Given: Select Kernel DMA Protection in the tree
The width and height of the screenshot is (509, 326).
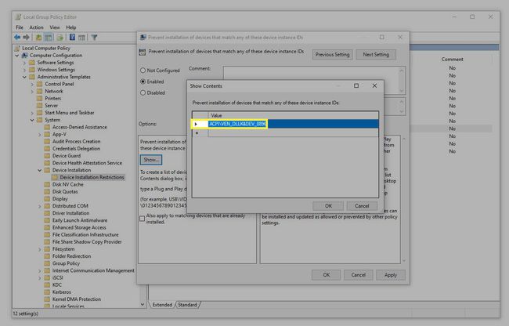Looking at the screenshot, I should (x=77, y=299).
